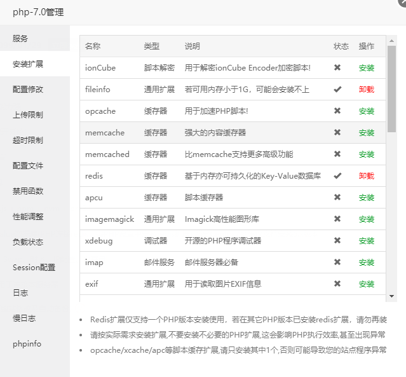Uninstall the fileinfo extension

click(x=366, y=90)
